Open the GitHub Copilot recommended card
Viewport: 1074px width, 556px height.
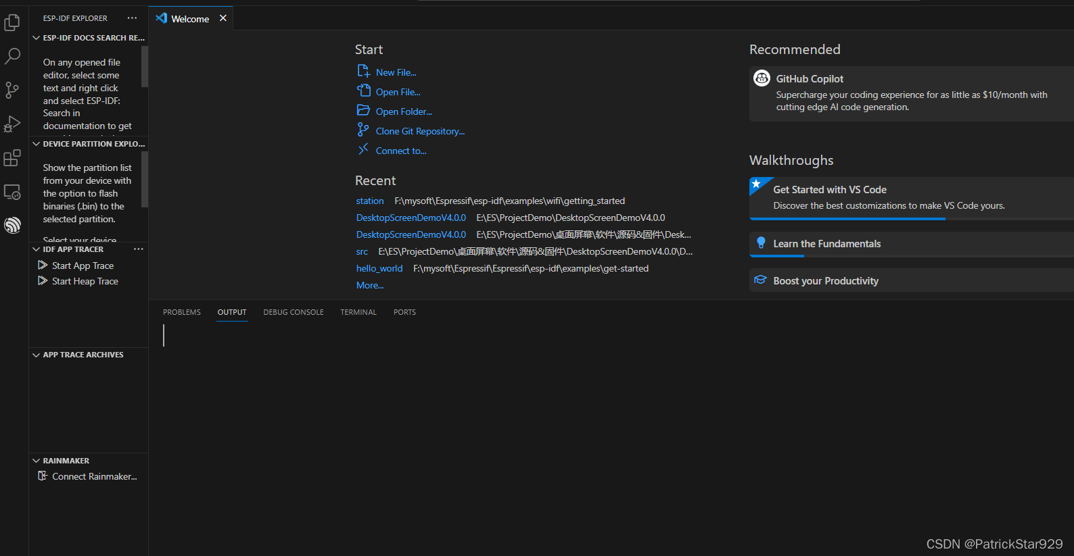pyautogui.click(x=912, y=93)
